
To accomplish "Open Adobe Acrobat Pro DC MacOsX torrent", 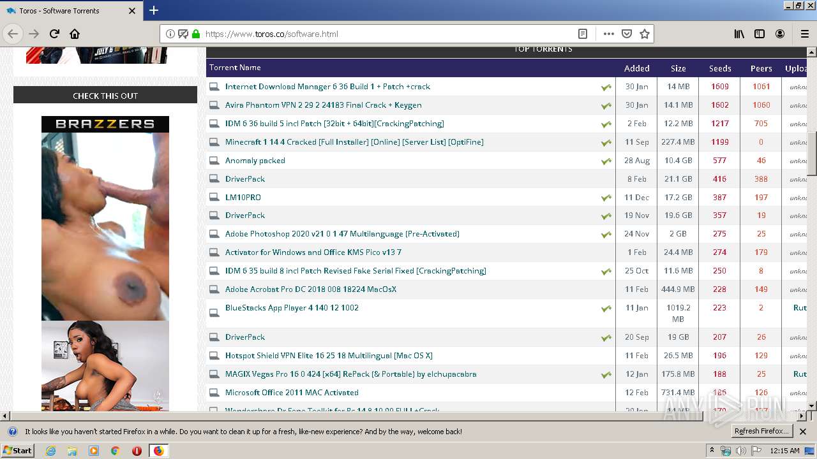I will click(x=311, y=289).
